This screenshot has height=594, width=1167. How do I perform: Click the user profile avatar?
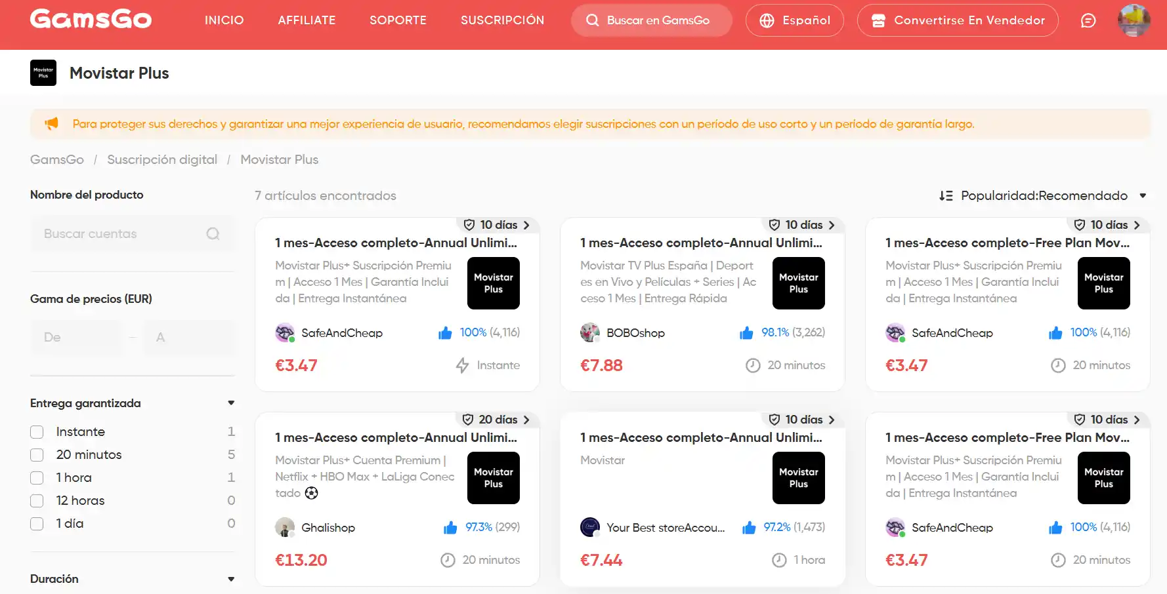[x=1134, y=20]
